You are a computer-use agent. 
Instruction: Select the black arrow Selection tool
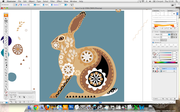click(6, 19)
